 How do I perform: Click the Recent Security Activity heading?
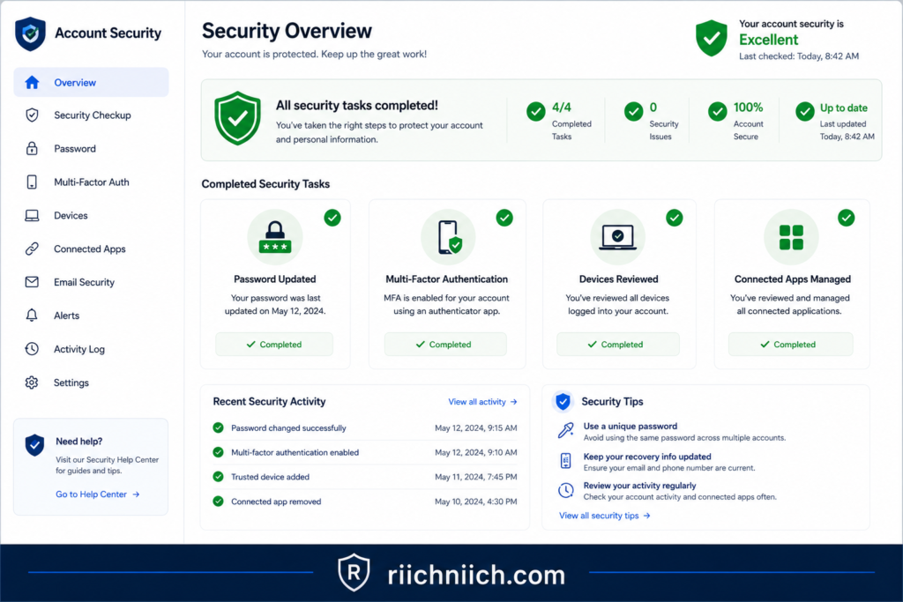tap(269, 402)
